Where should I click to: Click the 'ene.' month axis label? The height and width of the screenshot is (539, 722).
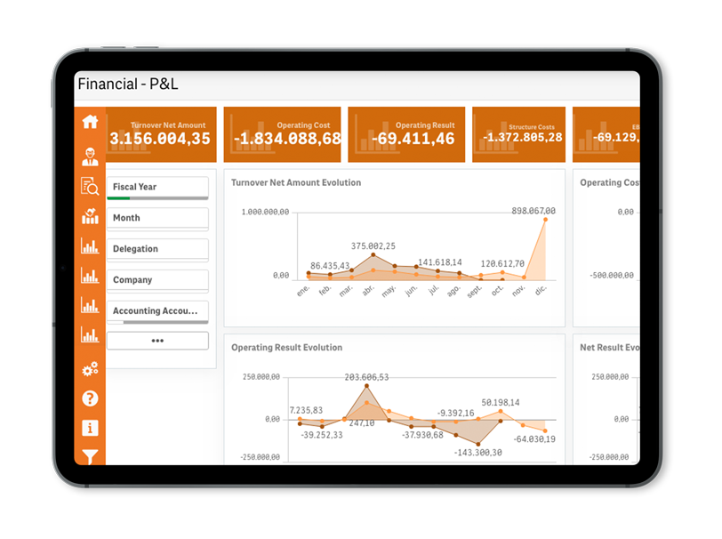(x=303, y=291)
